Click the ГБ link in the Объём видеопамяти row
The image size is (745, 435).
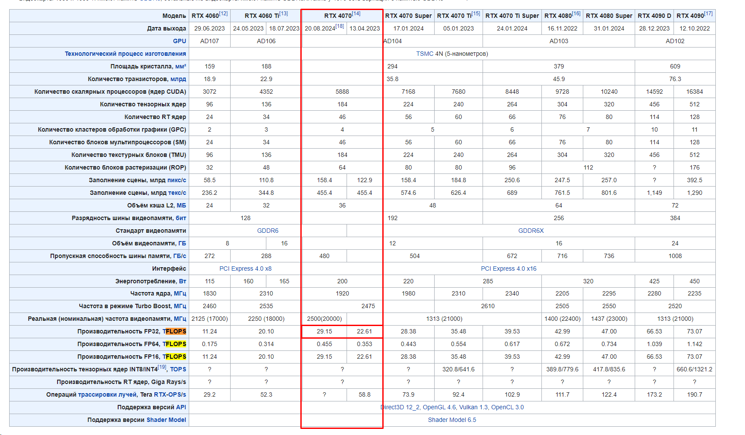[x=182, y=243]
